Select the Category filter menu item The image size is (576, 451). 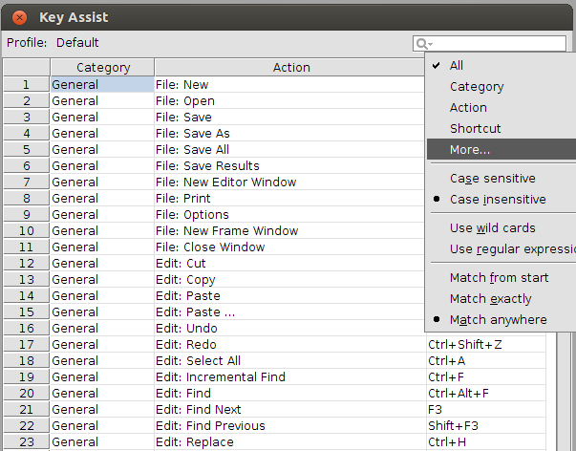pyautogui.click(x=477, y=87)
